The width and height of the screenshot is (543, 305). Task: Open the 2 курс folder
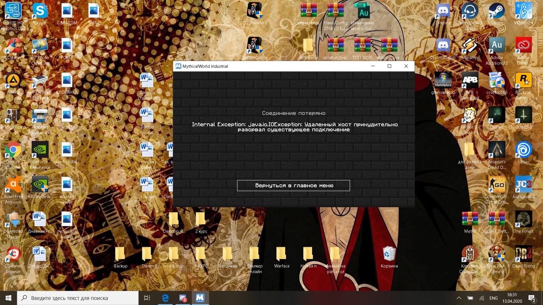201,222
